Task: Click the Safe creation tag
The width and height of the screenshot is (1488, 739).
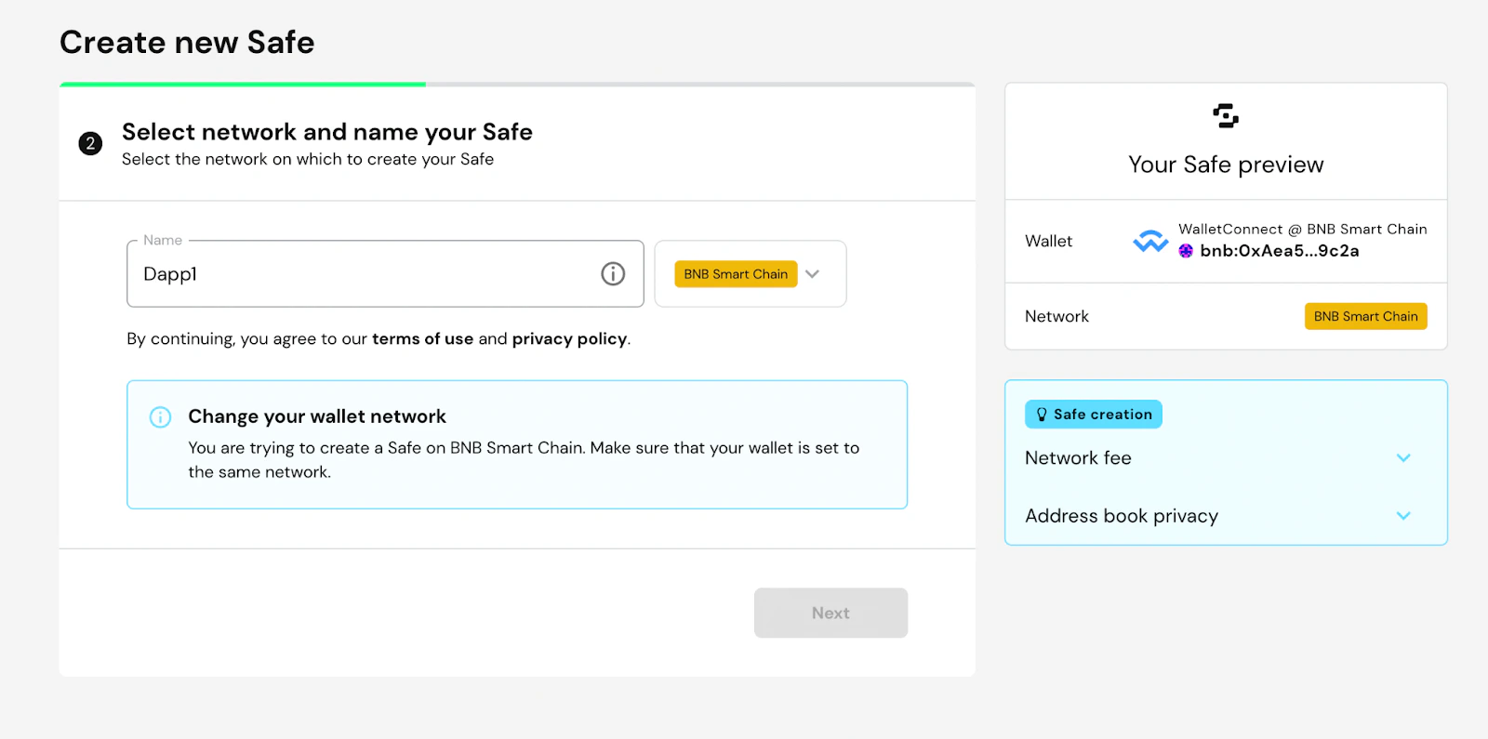Action: point(1094,415)
